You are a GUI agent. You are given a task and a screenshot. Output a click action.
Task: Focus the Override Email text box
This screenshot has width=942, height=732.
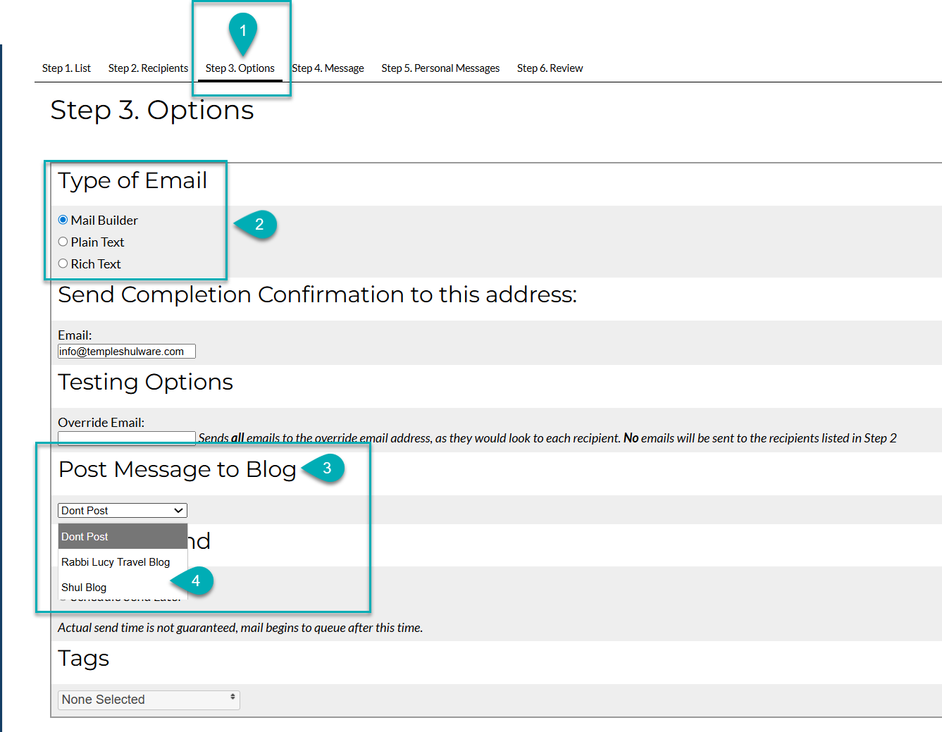tap(126, 438)
